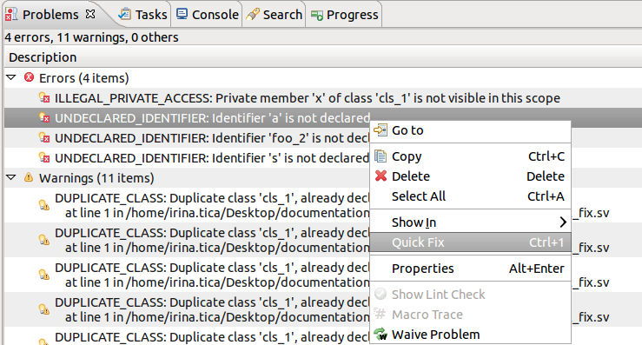Choose Waive Problem from context menu
Viewport: 642px width, 345px height.
(x=470, y=335)
